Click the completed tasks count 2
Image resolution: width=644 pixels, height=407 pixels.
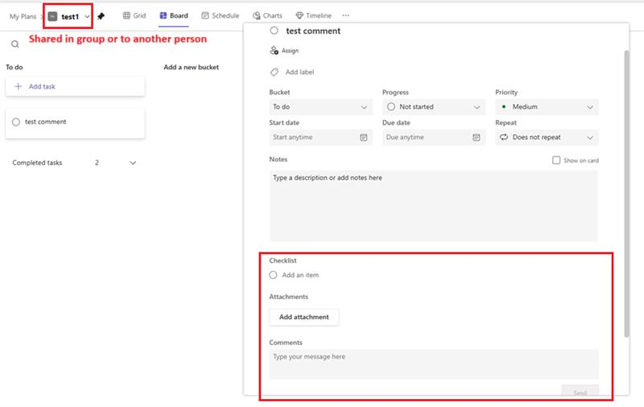pyautogui.click(x=97, y=163)
